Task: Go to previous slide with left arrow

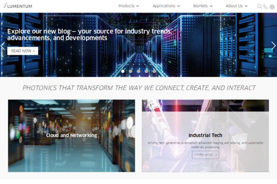Action: click(3, 46)
